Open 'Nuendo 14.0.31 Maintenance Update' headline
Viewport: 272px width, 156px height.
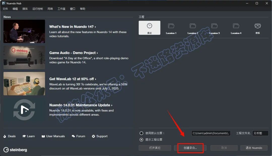81,105
